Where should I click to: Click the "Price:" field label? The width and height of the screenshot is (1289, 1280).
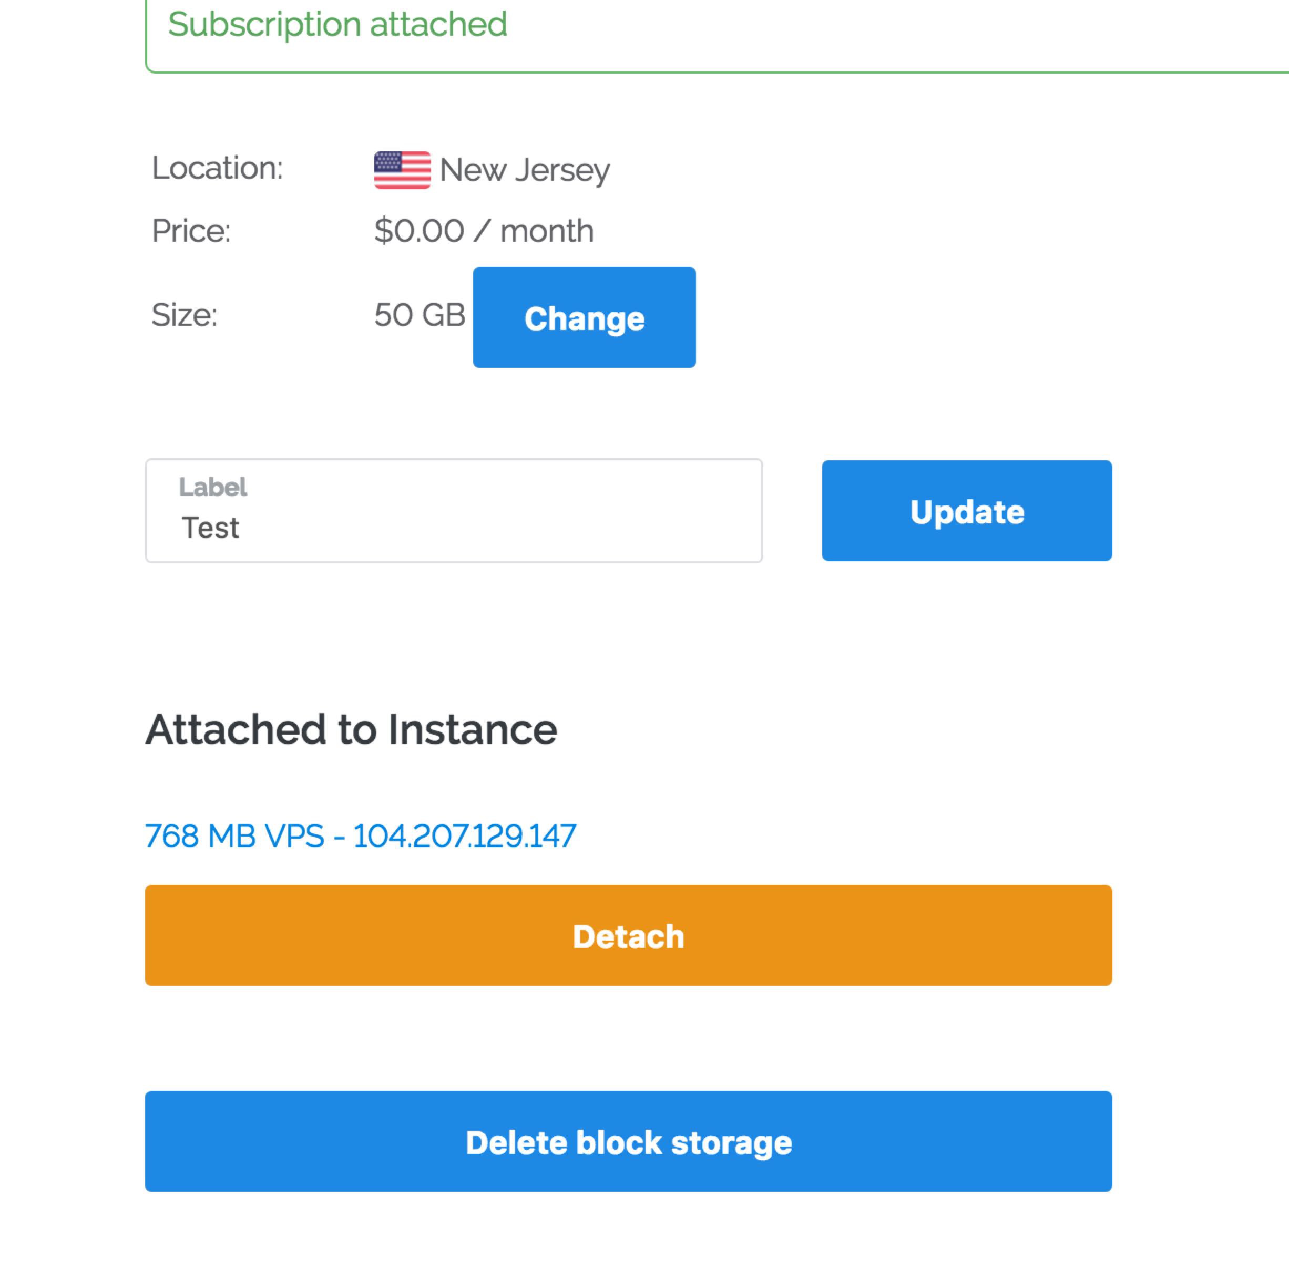191,231
